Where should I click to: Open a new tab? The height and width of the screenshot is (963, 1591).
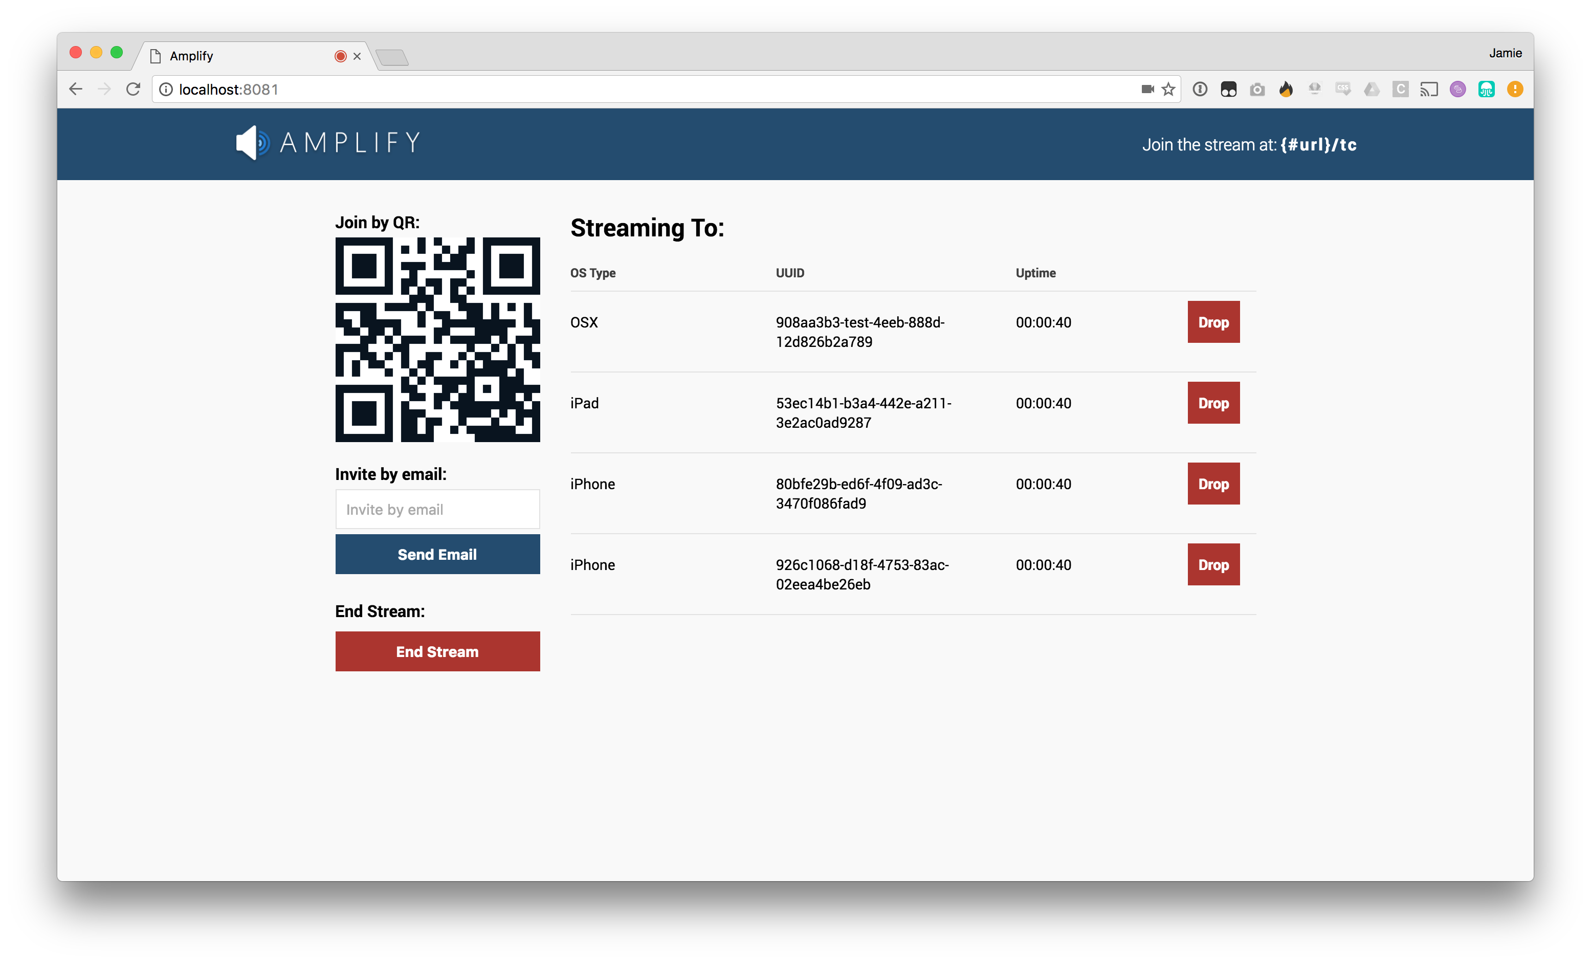[392, 57]
